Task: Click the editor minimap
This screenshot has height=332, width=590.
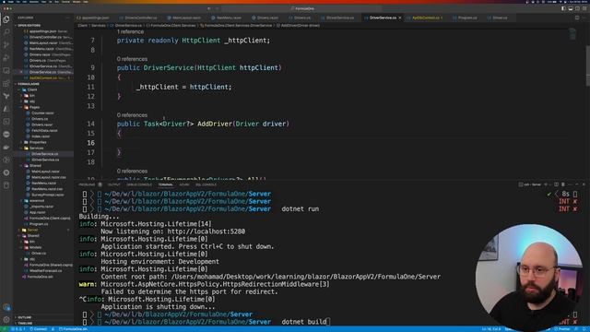Action: pos(572,34)
